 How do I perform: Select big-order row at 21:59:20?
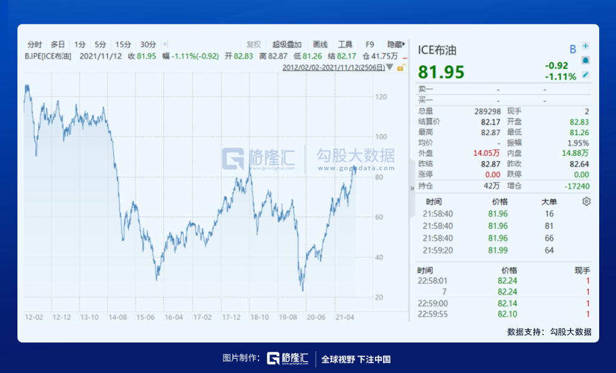coord(503,250)
